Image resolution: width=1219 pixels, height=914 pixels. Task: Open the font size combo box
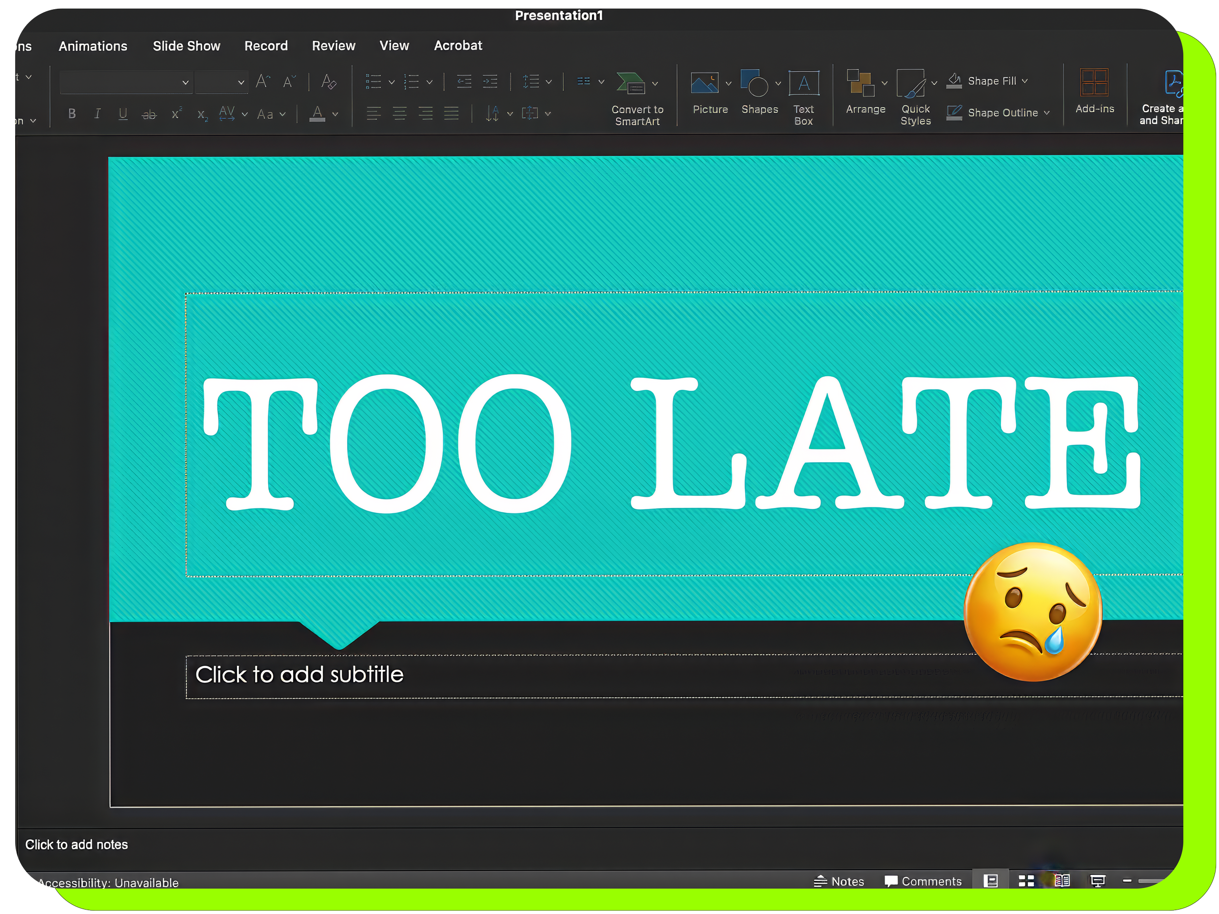(221, 82)
